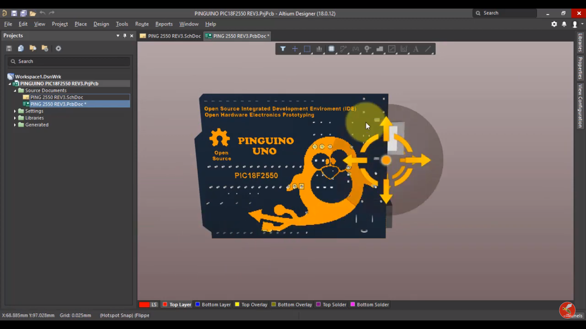Open the View Configuration side panel
The width and height of the screenshot is (586, 329).
coord(580,106)
